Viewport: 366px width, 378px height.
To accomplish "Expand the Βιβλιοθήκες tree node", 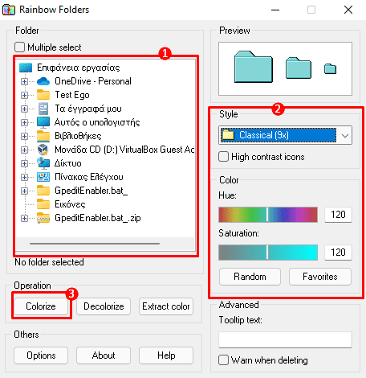I will [x=24, y=136].
